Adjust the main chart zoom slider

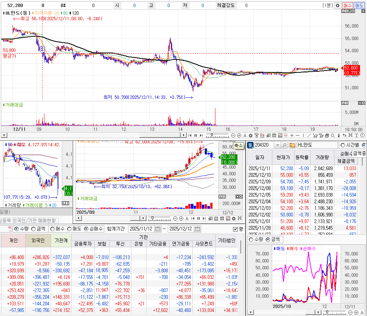212,135
